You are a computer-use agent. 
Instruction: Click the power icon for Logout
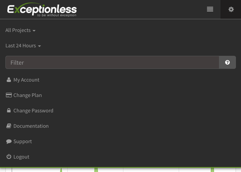tap(9, 157)
